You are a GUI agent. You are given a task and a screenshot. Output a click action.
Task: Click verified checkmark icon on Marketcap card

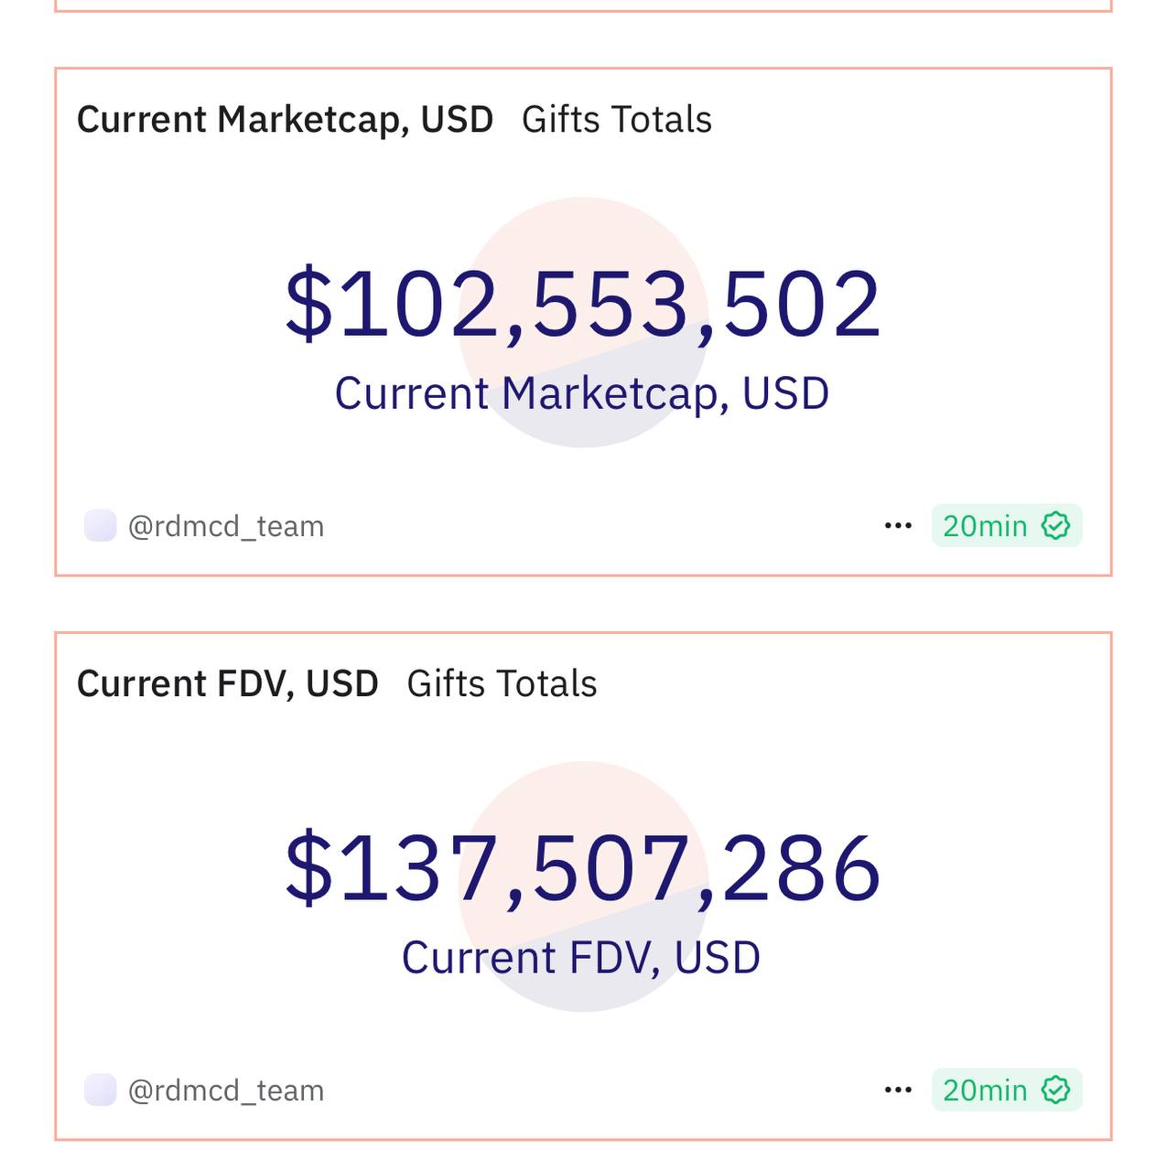1056,526
